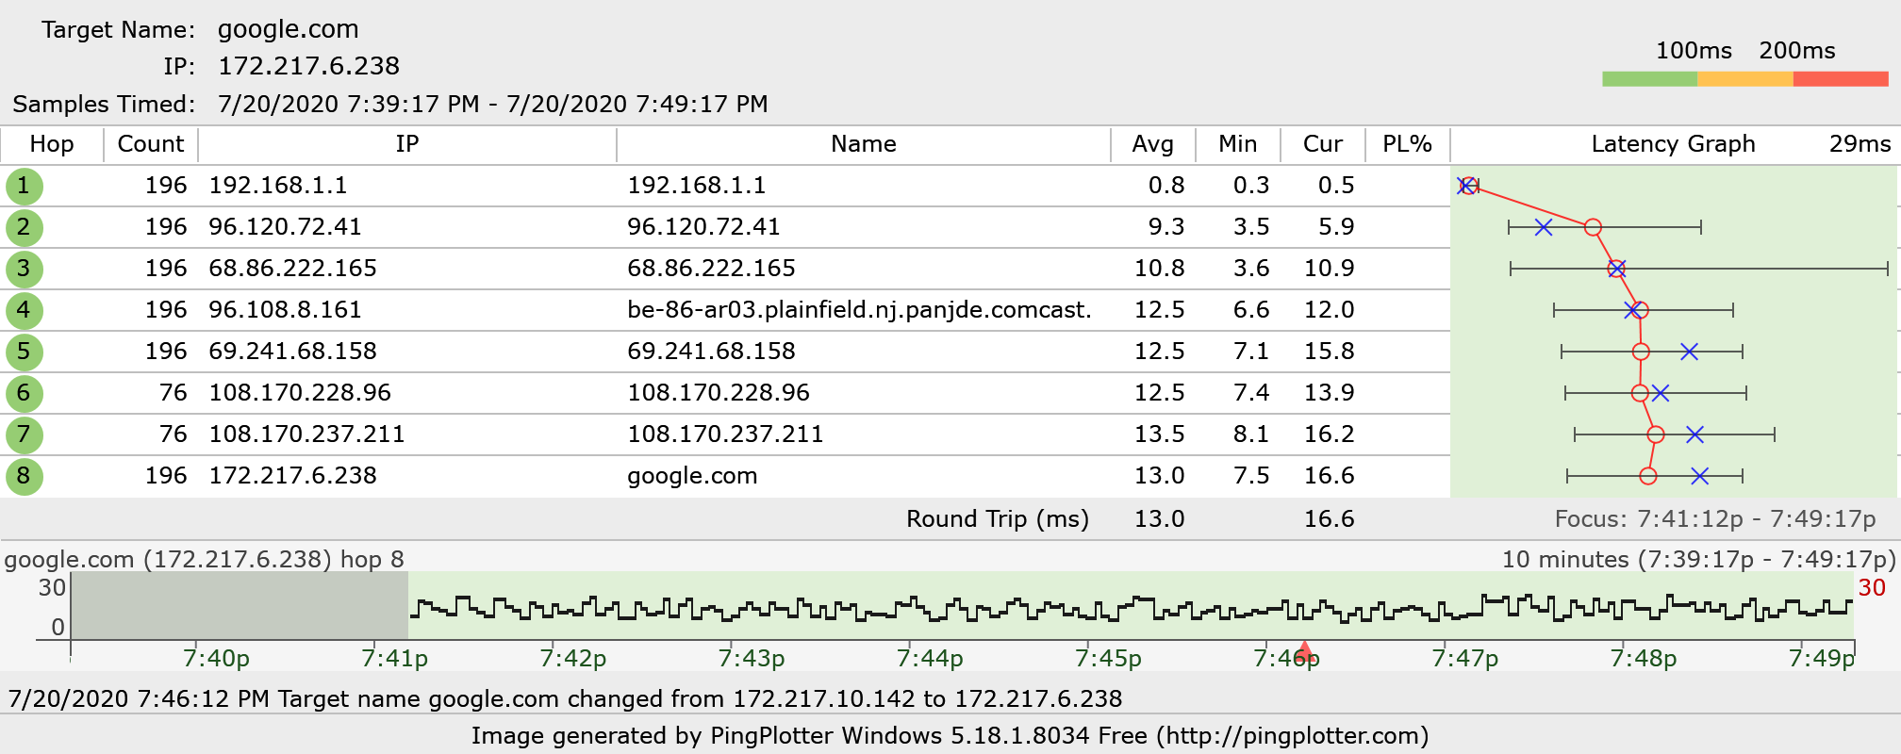Click the green hop 7 circle
The width and height of the screenshot is (1901, 754).
[x=24, y=434]
